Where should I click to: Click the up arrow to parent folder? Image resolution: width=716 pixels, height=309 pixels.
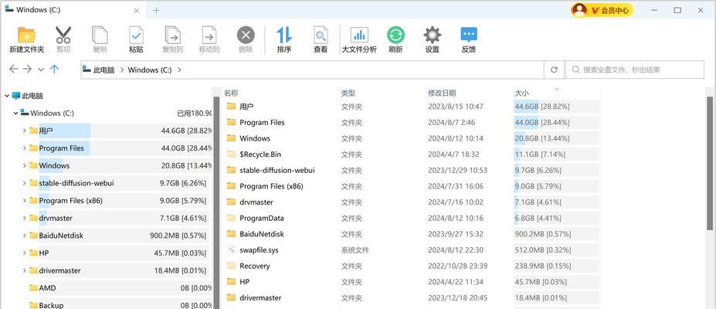[x=54, y=70]
